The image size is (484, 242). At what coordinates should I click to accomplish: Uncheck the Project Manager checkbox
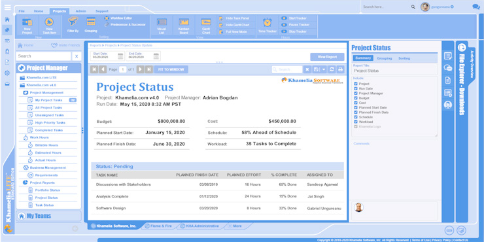tap(356, 94)
